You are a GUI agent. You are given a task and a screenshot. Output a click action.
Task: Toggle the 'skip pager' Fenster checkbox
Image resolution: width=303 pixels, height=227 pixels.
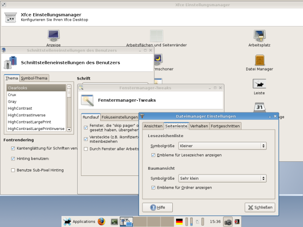point(86,128)
